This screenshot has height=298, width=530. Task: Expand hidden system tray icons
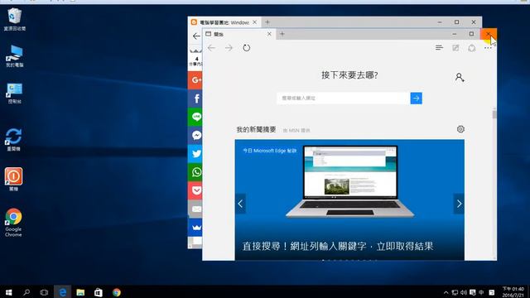pyautogui.click(x=446, y=292)
